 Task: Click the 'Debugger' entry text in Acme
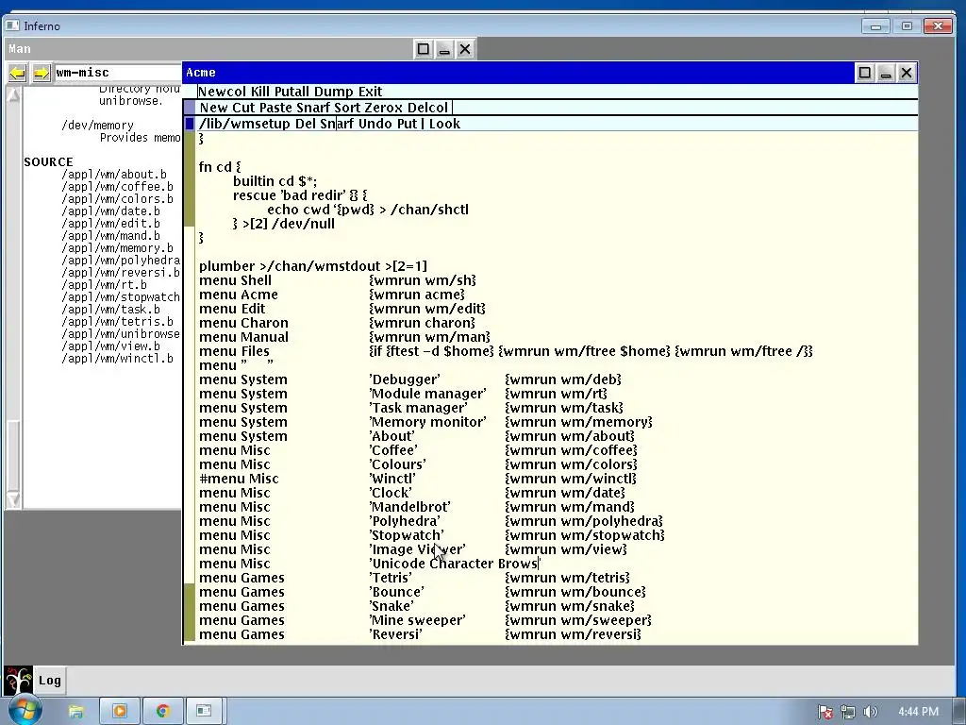pyautogui.click(x=404, y=379)
